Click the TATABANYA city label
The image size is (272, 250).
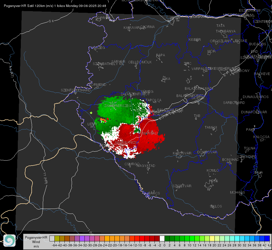coord(226,31)
